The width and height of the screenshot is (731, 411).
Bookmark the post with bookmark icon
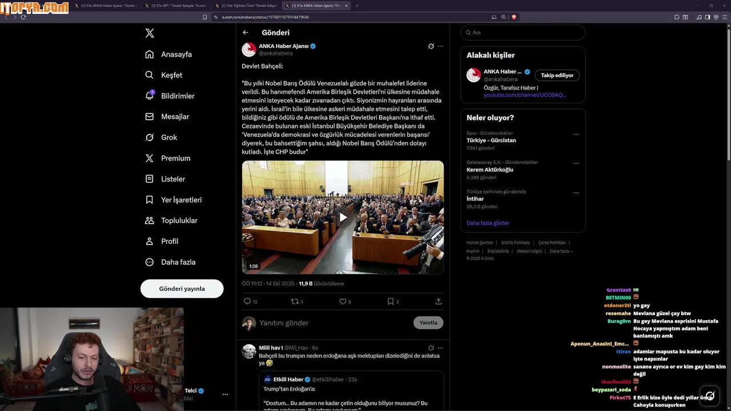point(391,301)
